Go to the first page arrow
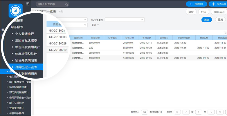Image resolution: width=227 pixels, height=116 pixels. pyautogui.click(x=177, y=112)
